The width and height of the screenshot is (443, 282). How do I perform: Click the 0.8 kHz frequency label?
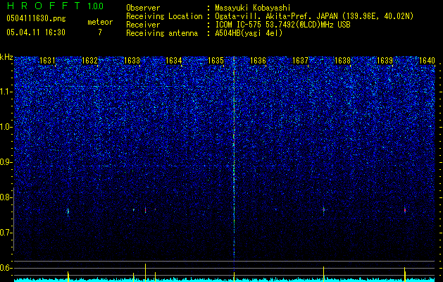[6, 197]
